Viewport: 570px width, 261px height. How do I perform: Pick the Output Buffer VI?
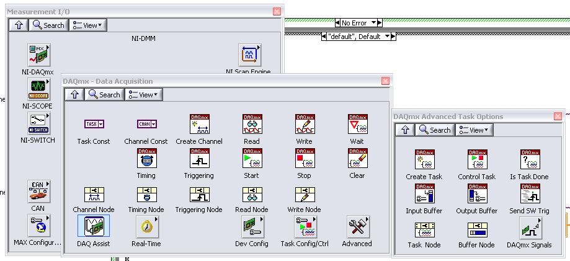point(478,193)
